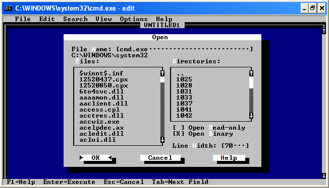Click the Cancel button

click(160, 158)
